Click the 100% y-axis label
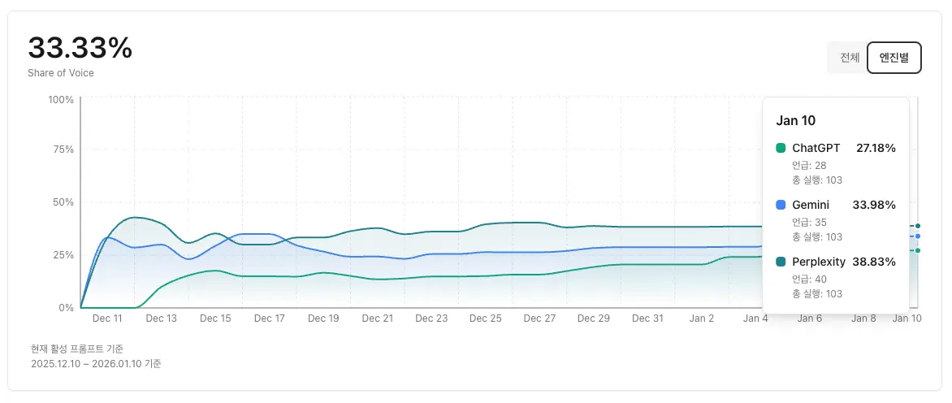Viewport: 952px width, 403px height. tap(61, 99)
